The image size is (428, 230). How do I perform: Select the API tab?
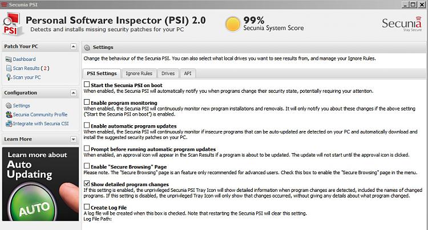188,73
